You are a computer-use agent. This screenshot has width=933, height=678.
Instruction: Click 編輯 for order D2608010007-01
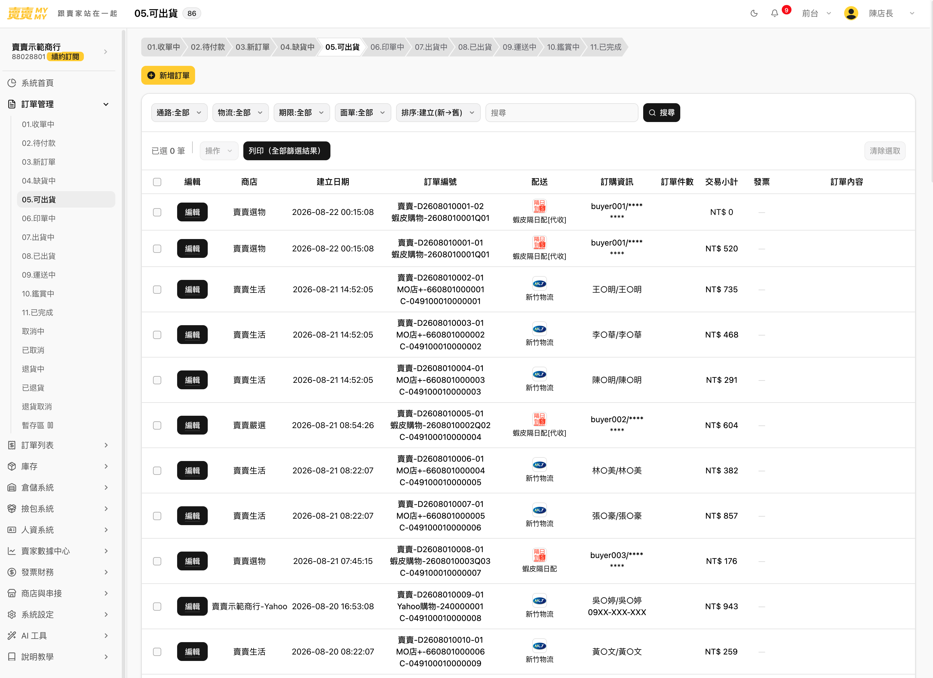192,516
